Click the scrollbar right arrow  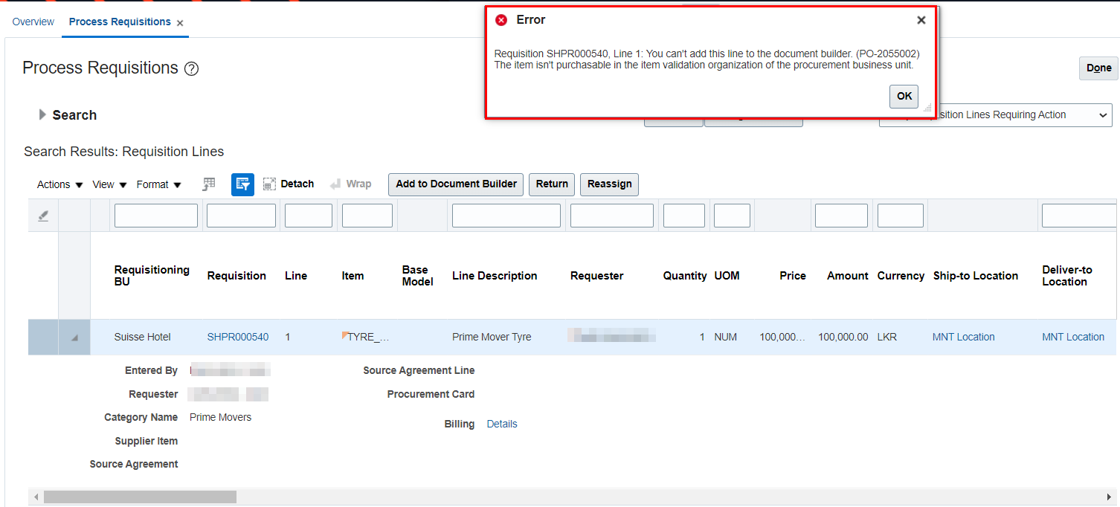tap(1110, 497)
